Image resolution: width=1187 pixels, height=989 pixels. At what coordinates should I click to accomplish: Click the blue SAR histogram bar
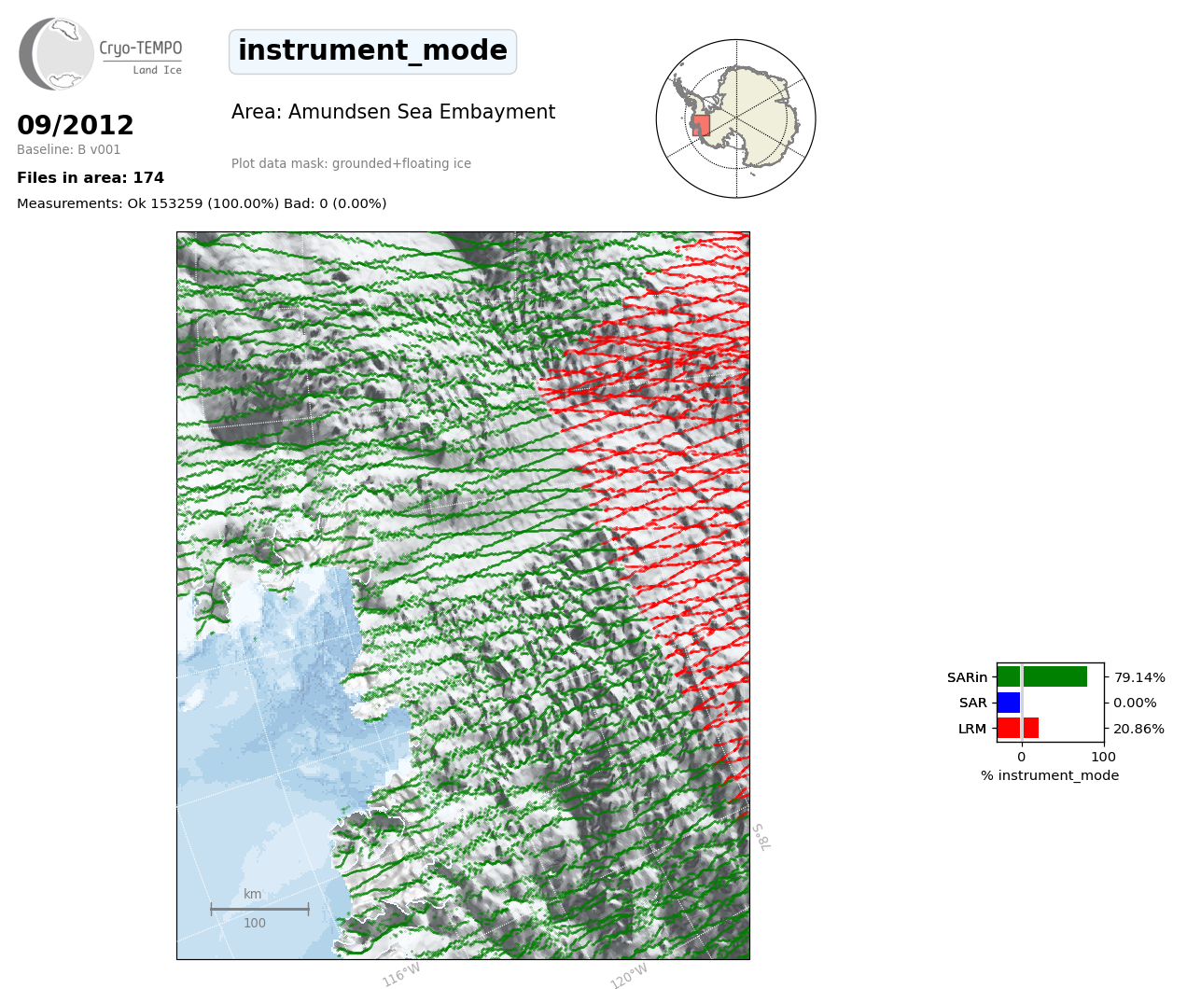point(1009,703)
